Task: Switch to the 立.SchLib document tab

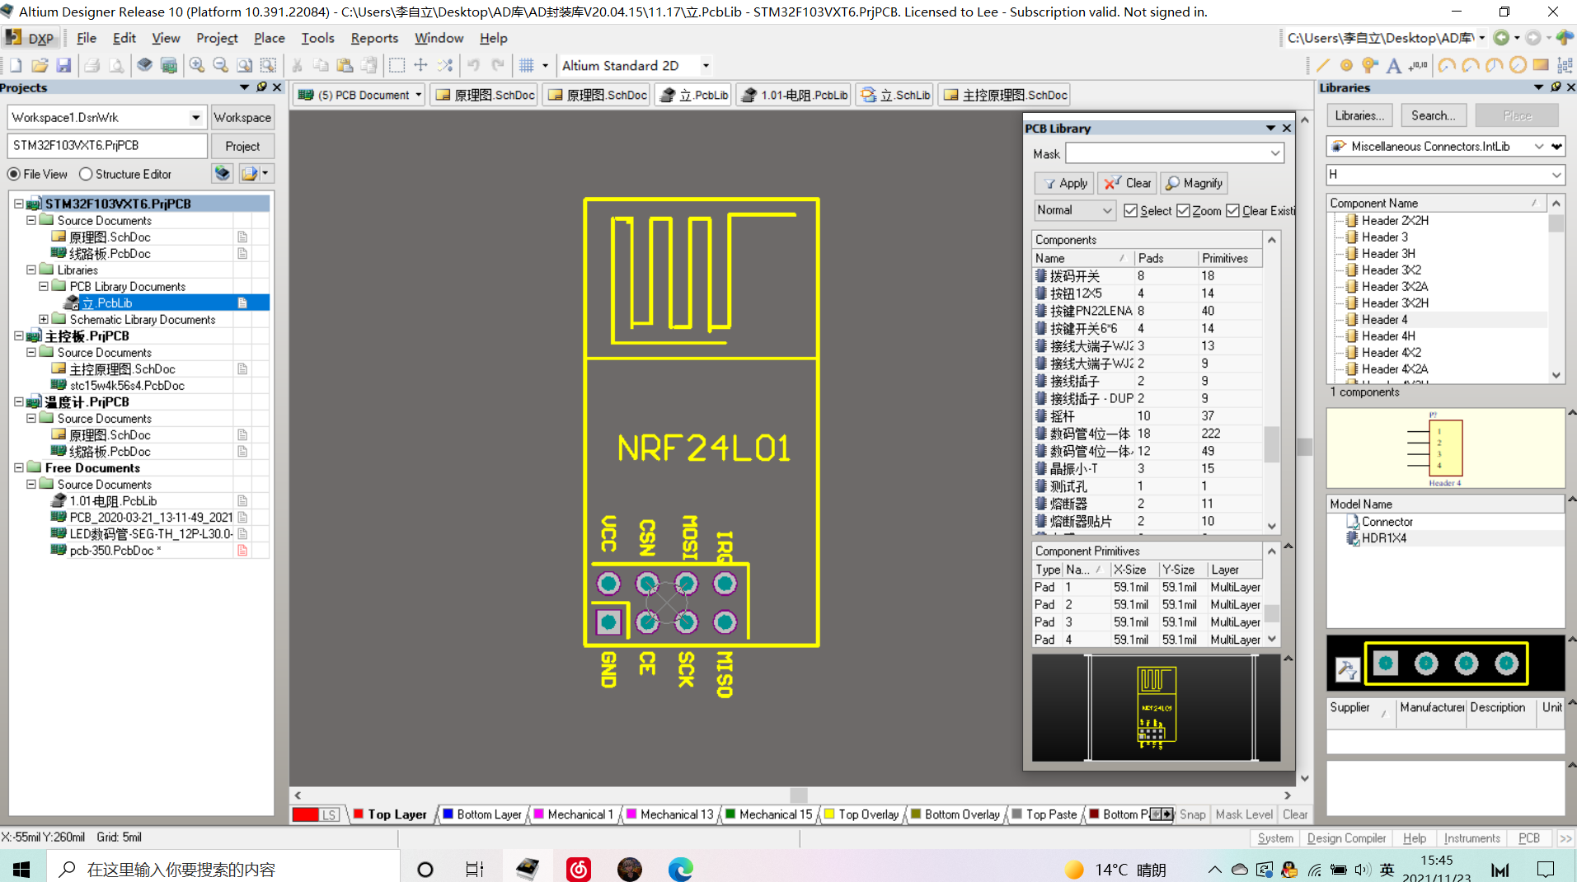Action: (x=895, y=95)
